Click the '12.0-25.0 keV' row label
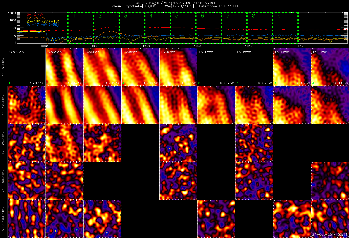The width and height of the screenshot is (349, 238). (3, 143)
